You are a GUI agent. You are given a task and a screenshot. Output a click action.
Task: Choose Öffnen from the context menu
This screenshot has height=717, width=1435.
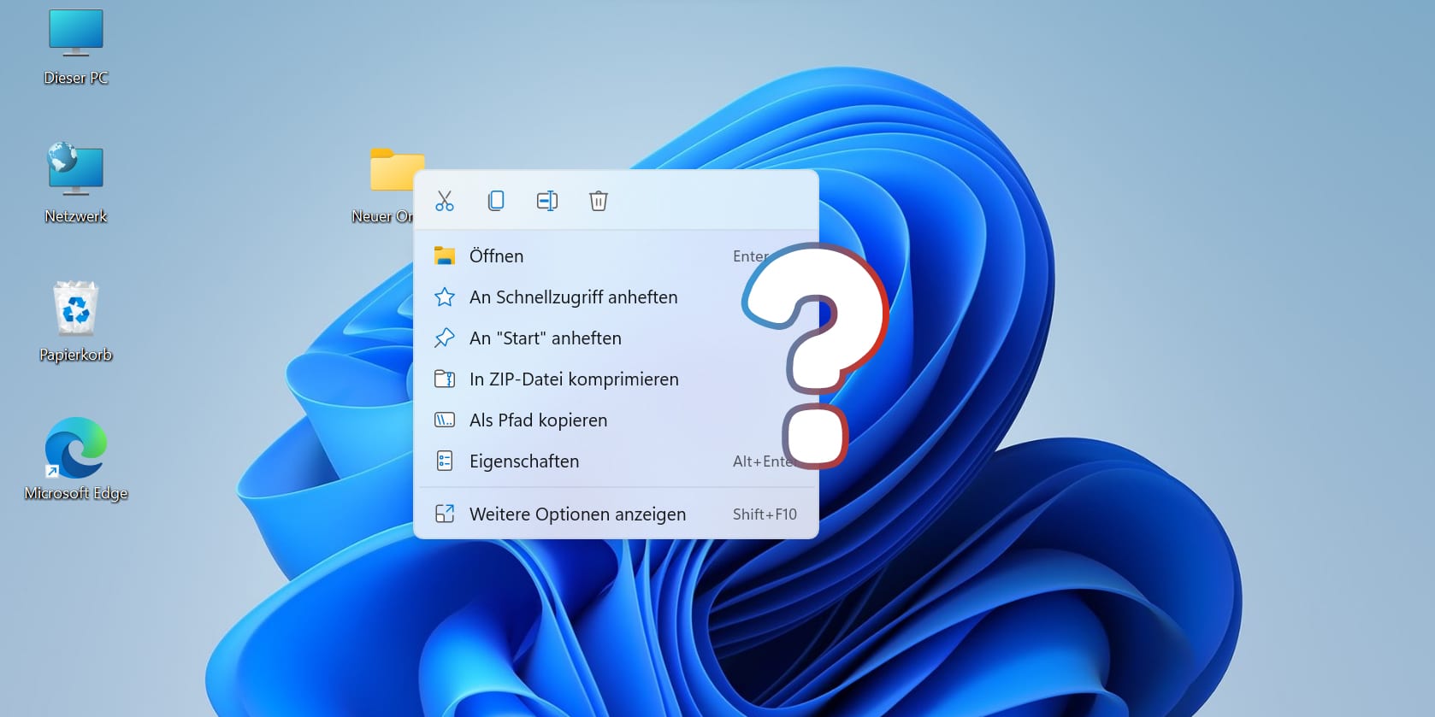(x=496, y=256)
